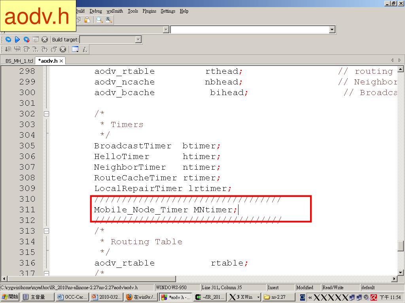Click the Step into debug icon
Screen dimensions: 405x303
pos(35,49)
